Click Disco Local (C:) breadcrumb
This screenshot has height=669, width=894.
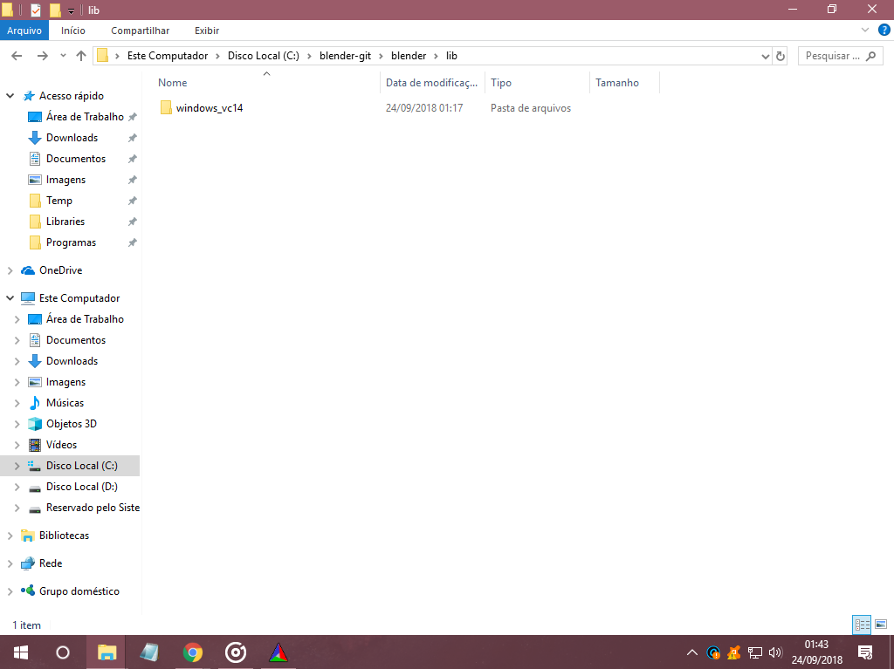(x=264, y=56)
